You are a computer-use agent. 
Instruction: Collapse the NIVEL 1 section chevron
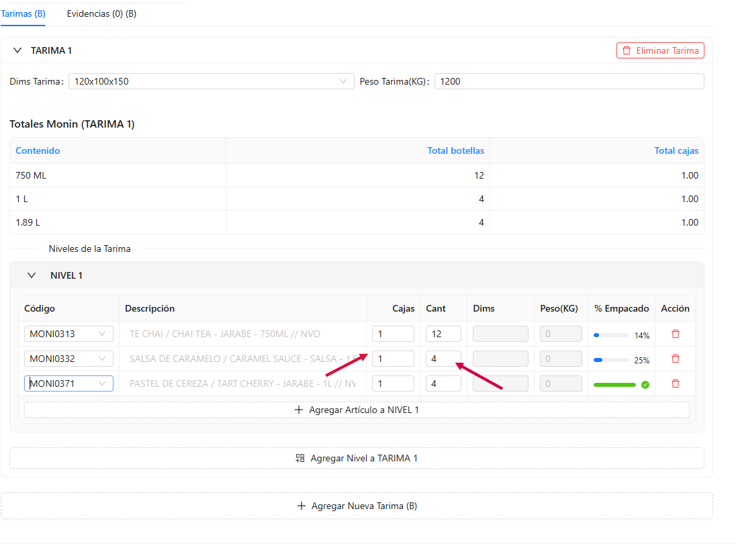point(32,275)
